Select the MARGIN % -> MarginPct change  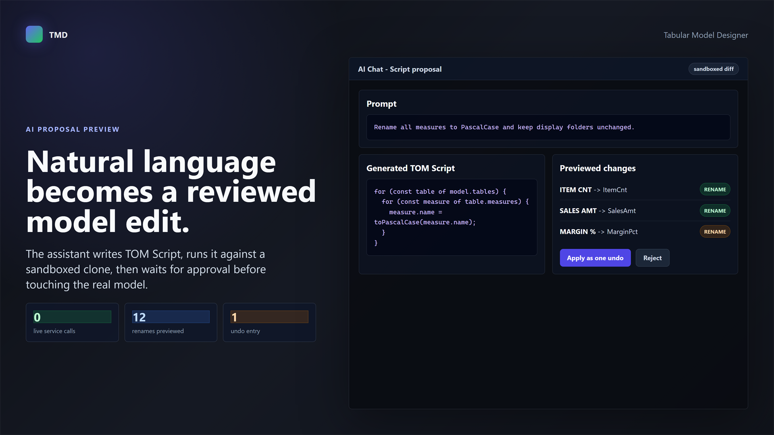(645, 232)
